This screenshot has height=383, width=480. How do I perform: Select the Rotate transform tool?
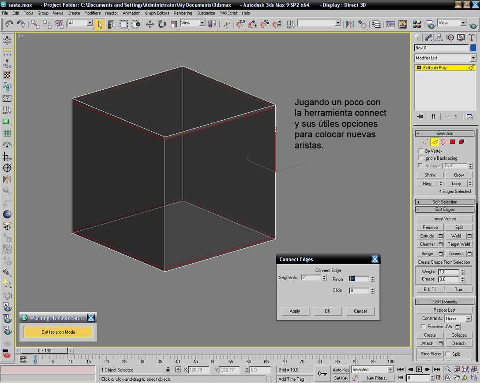161,24
